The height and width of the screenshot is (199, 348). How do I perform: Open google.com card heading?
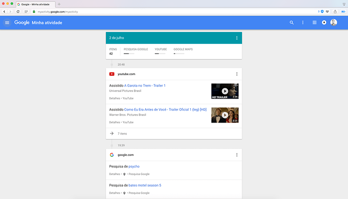pyautogui.click(x=125, y=155)
